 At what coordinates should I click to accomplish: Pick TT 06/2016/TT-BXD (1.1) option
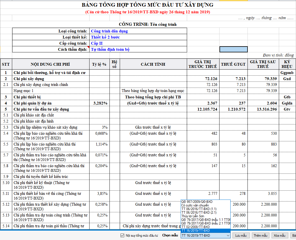pos(206,209)
